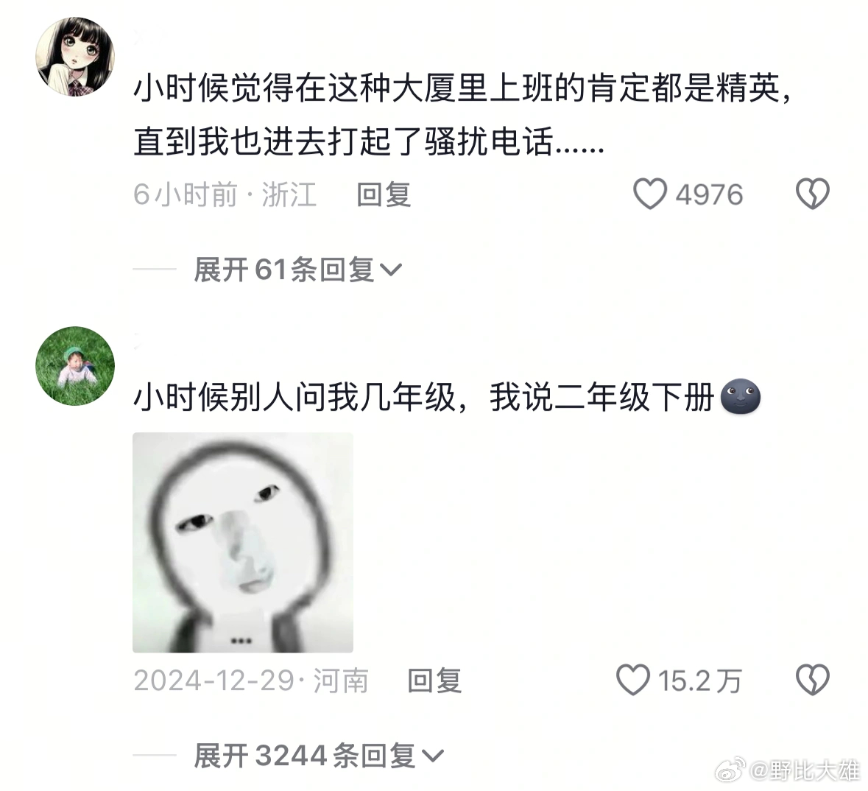868x791 pixels.
Task: Expand the 3244 replies thread
Action: coord(318,756)
